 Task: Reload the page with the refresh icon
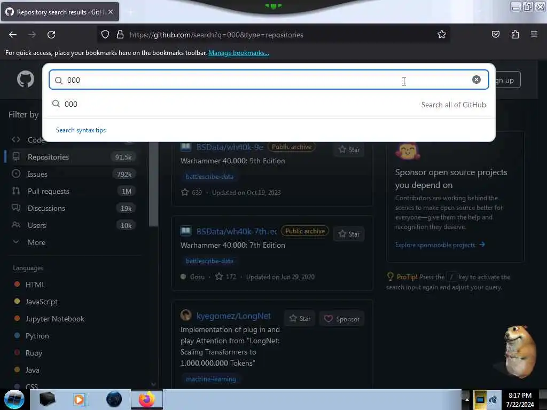tap(51, 35)
